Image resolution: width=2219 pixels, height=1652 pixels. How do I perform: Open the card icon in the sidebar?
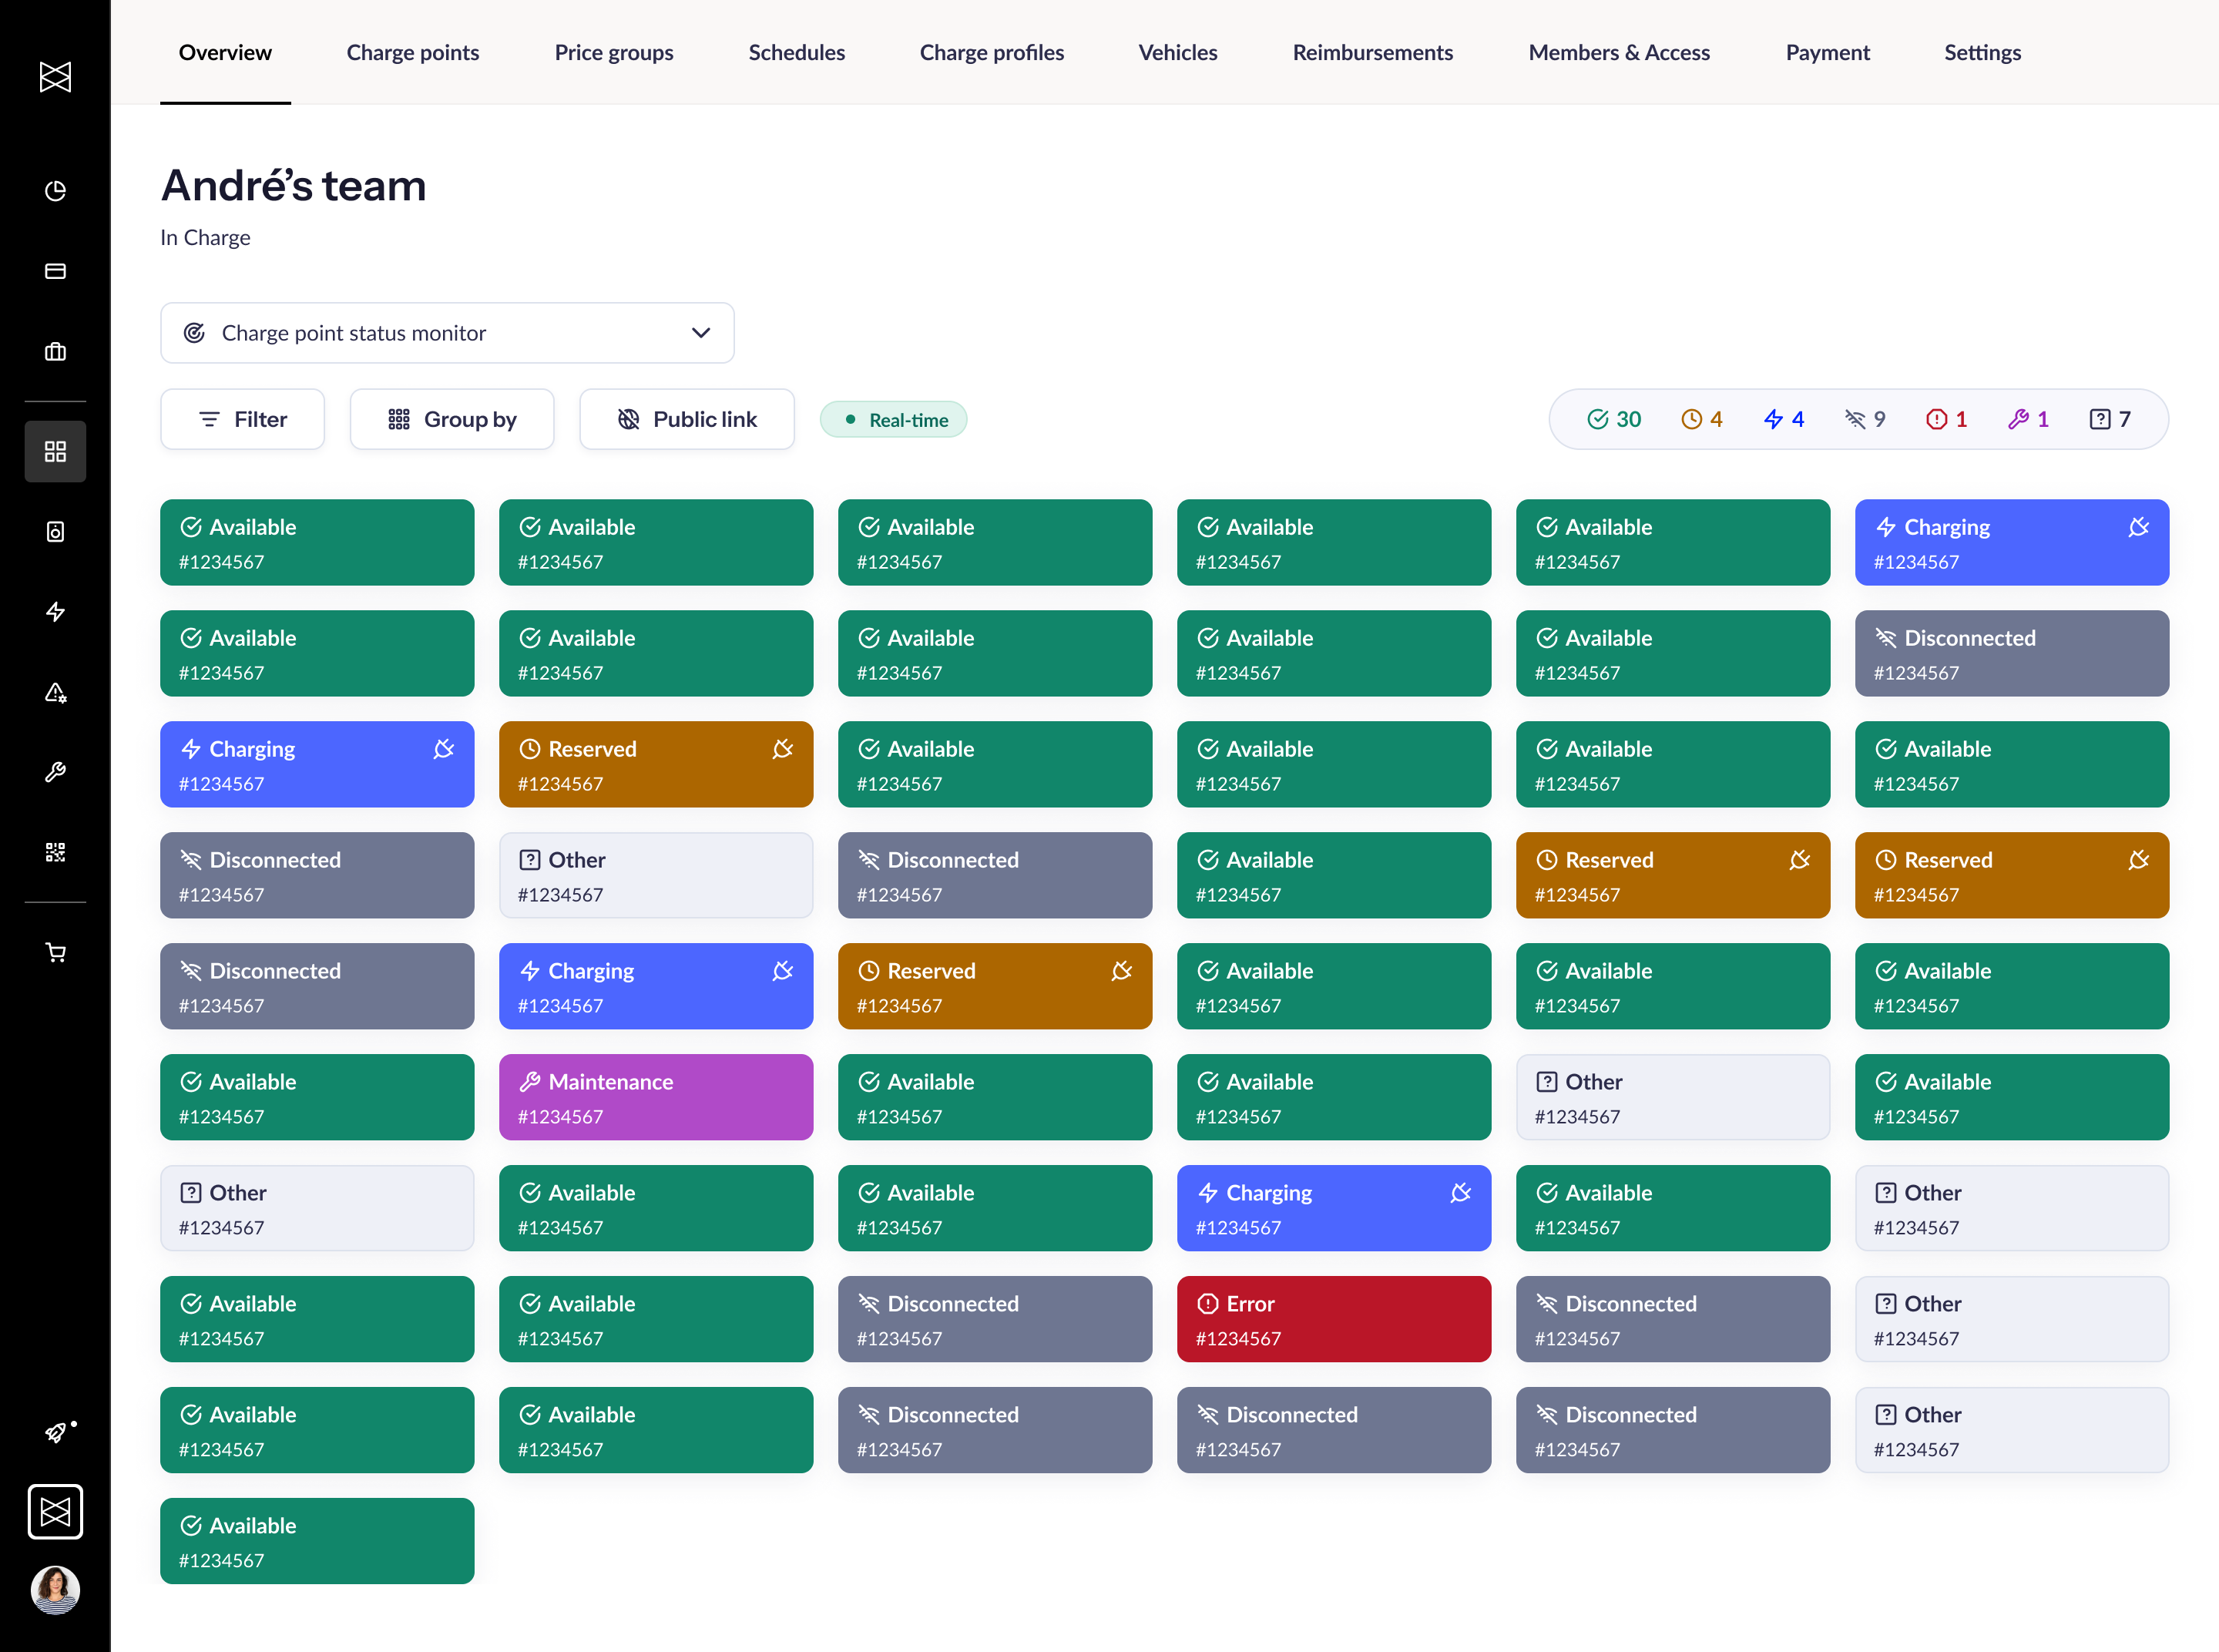coord(55,271)
